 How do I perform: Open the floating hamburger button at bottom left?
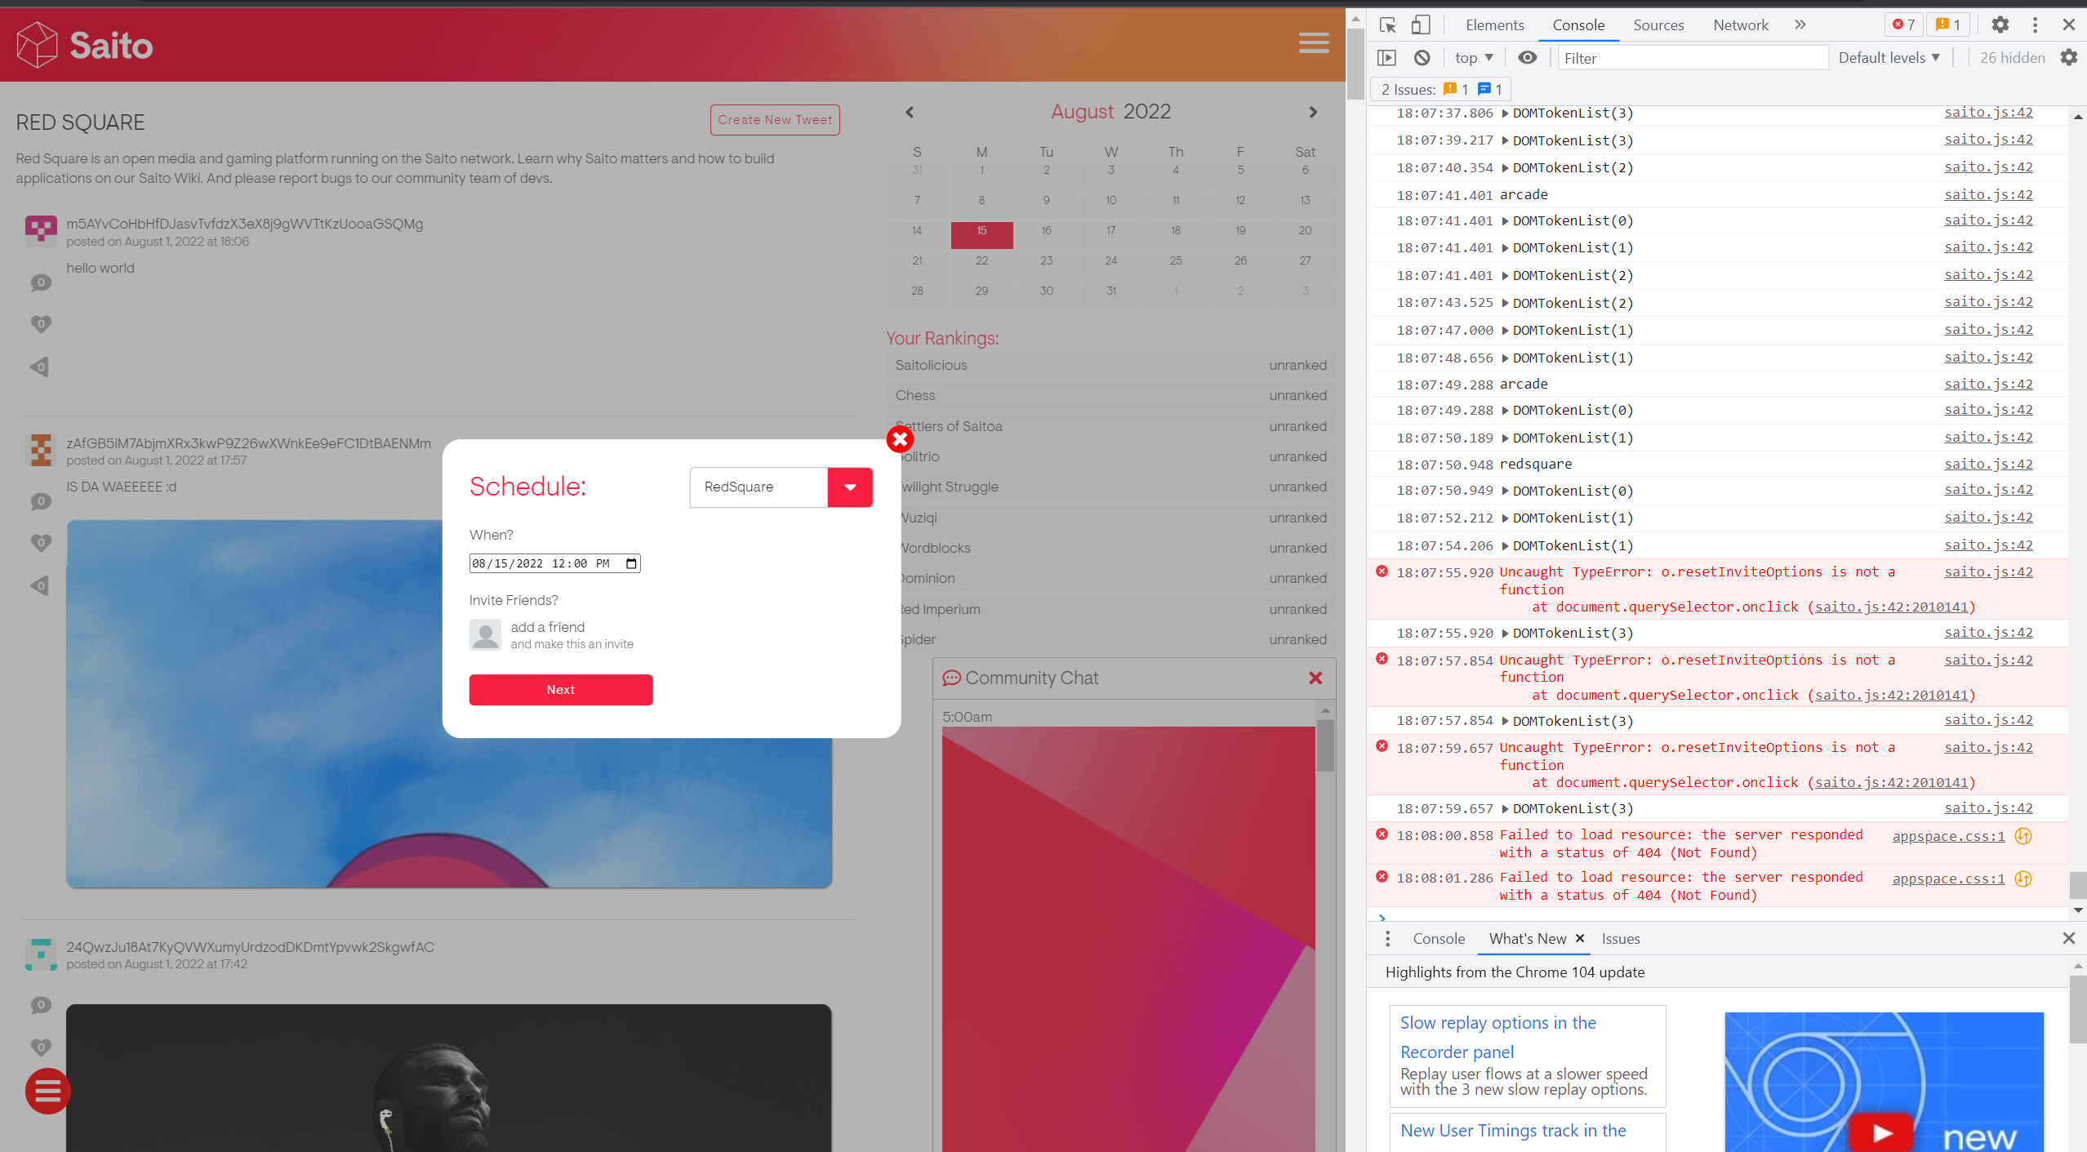(47, 1091)
